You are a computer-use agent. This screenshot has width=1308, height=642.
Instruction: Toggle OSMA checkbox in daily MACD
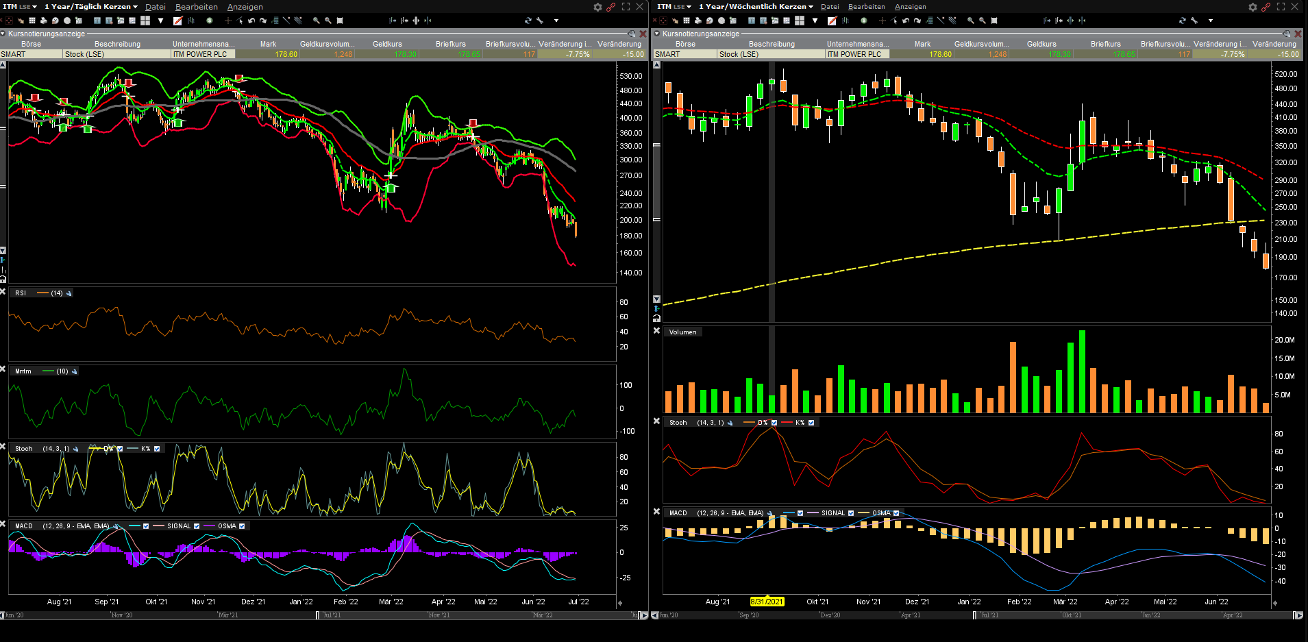pos(242,526)
